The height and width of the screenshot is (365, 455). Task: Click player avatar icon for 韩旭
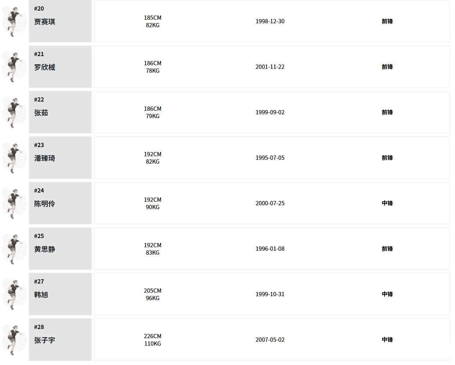(x=14, y=294)
